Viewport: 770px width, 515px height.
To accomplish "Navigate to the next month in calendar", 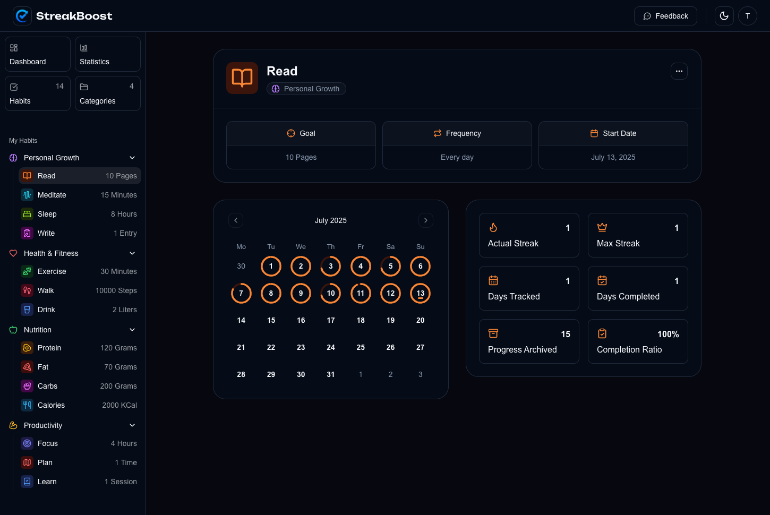I will [425, 220].
